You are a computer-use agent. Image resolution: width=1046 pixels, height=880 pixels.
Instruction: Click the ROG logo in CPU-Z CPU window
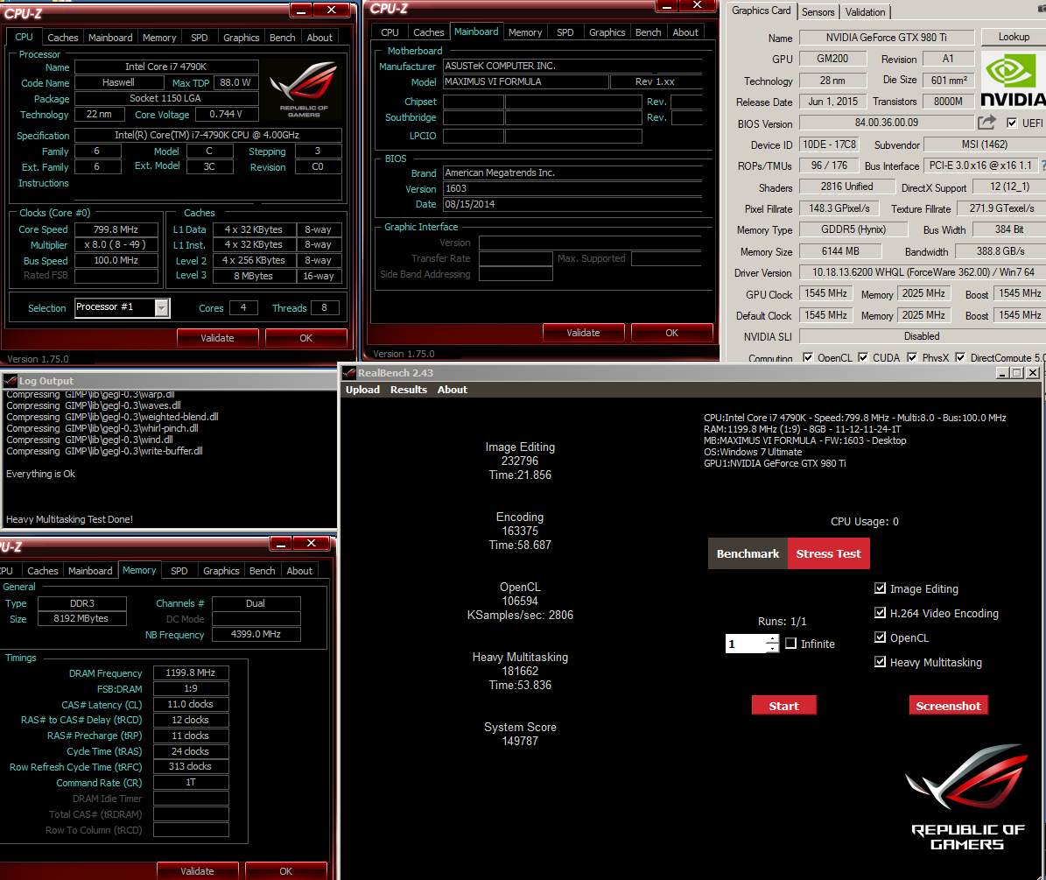(x=302, y=88)
